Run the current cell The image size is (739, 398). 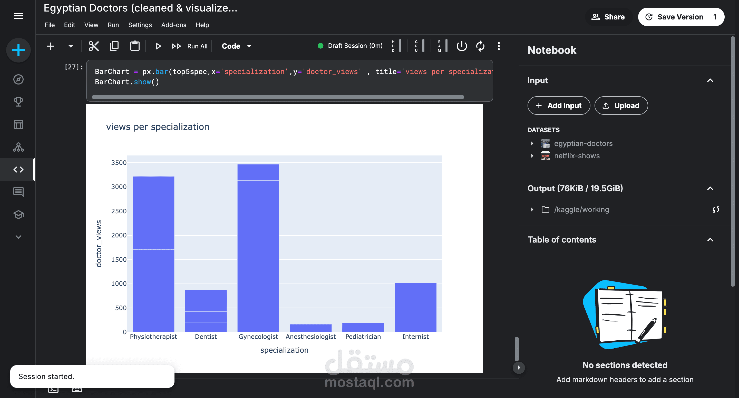pyautogui.click(x=158, y=46)
